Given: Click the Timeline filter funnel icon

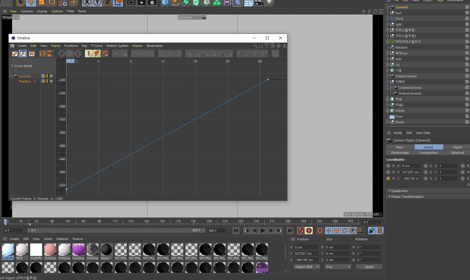Looking at the screenshot, I should (x=267, y=46).
